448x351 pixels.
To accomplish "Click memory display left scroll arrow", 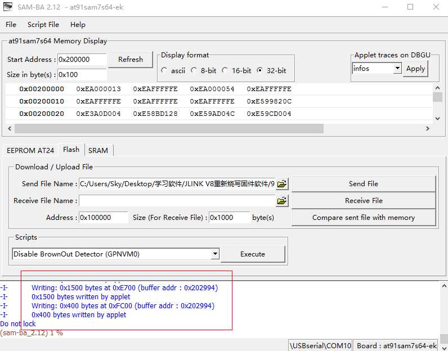I will 10,128.
